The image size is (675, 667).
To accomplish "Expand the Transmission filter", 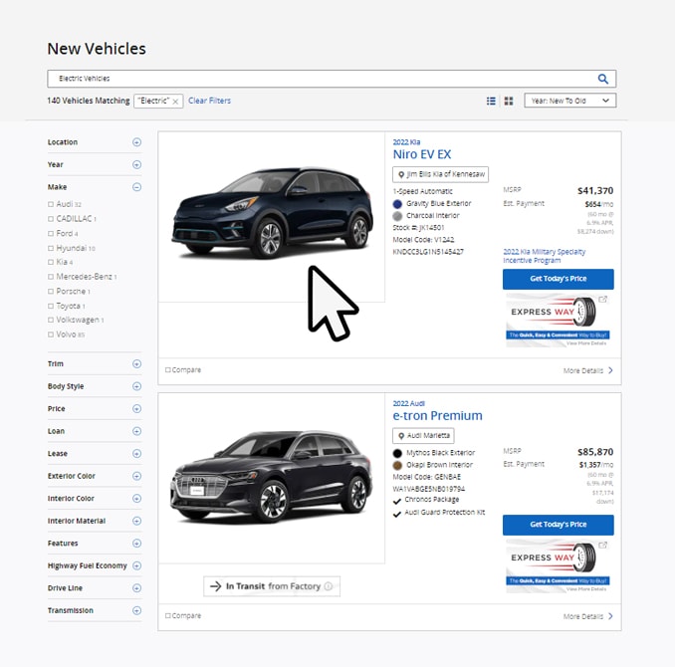I will 137,610.
